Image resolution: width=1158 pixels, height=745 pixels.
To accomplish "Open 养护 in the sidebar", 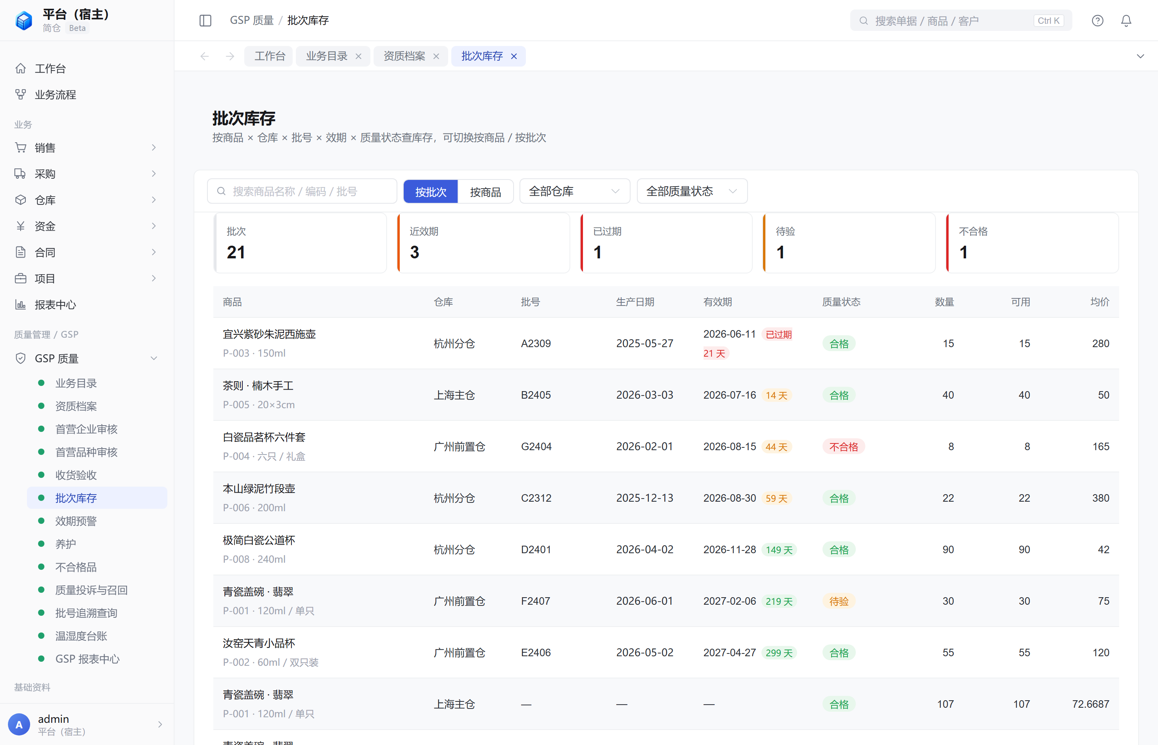I will point(97,544).
